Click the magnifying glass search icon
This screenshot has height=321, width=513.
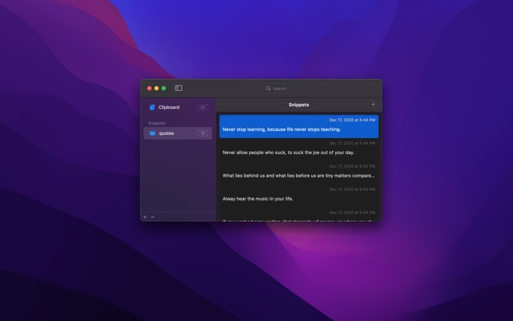[268, 89]
